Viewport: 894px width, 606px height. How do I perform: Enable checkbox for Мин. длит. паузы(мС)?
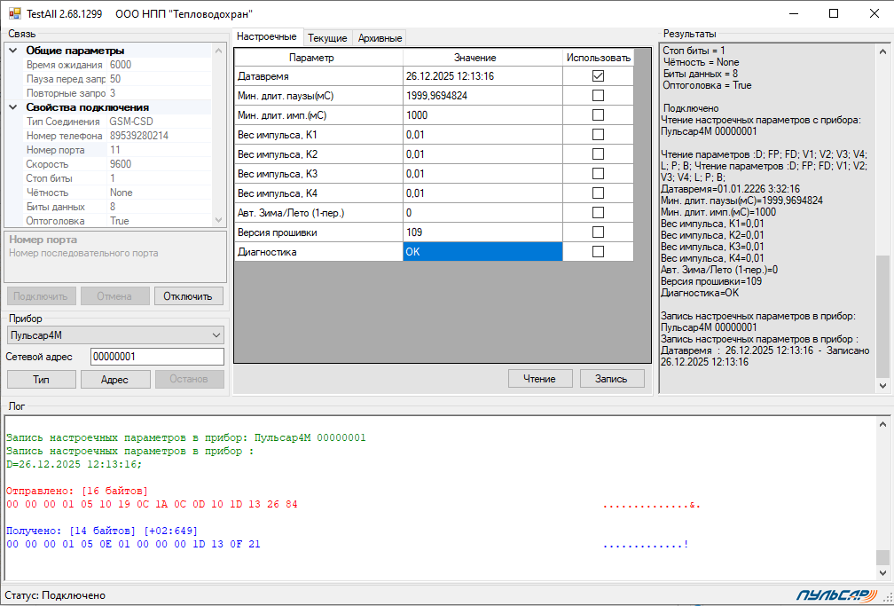[598, 95]
